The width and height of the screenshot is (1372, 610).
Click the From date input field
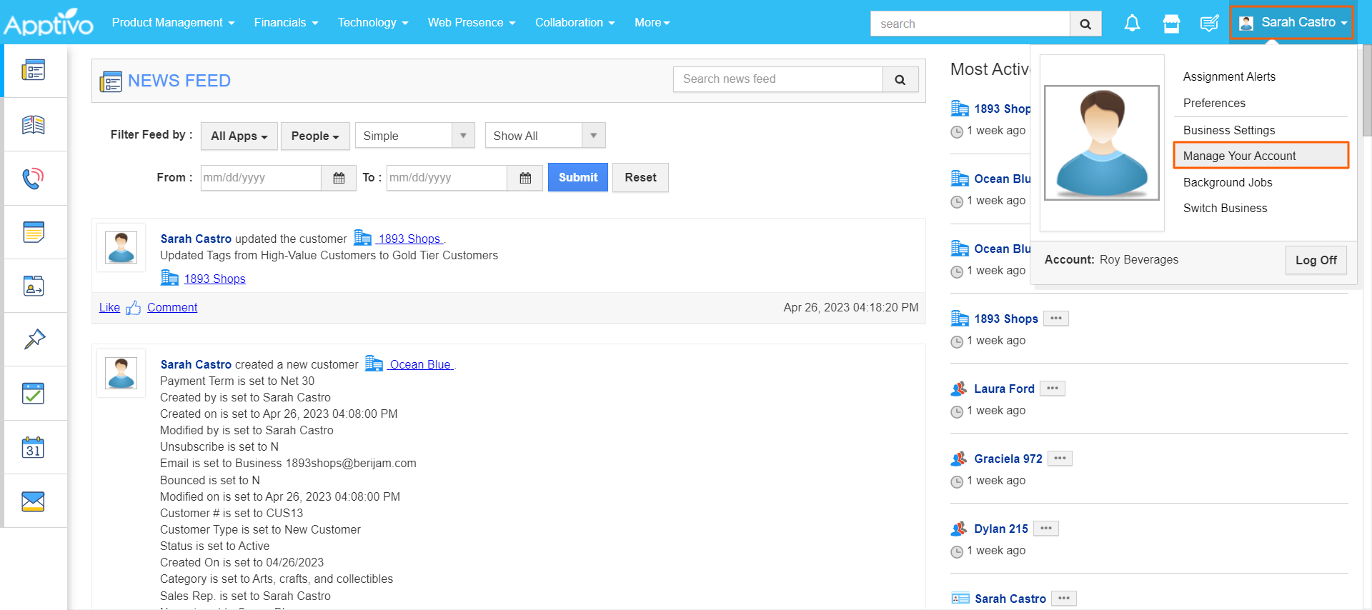(x=261, y=178)
